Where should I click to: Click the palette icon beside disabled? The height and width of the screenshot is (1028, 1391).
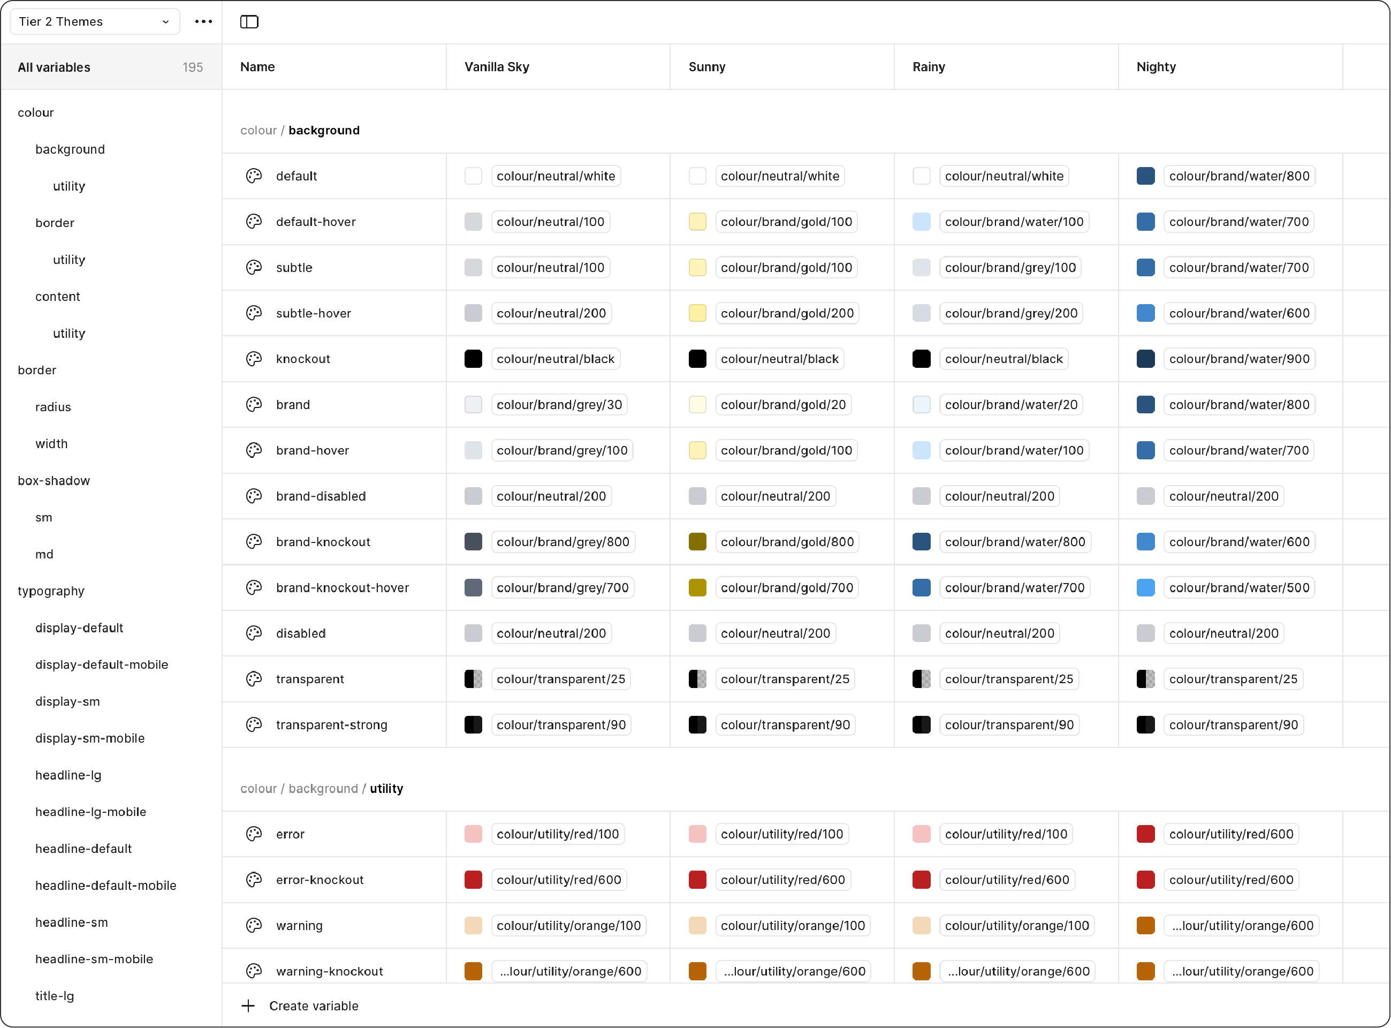coord(254,633)
